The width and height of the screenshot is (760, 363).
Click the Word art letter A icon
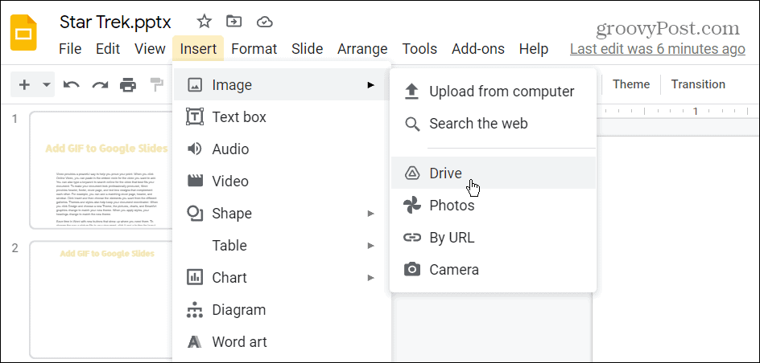(x=194, y=342)
